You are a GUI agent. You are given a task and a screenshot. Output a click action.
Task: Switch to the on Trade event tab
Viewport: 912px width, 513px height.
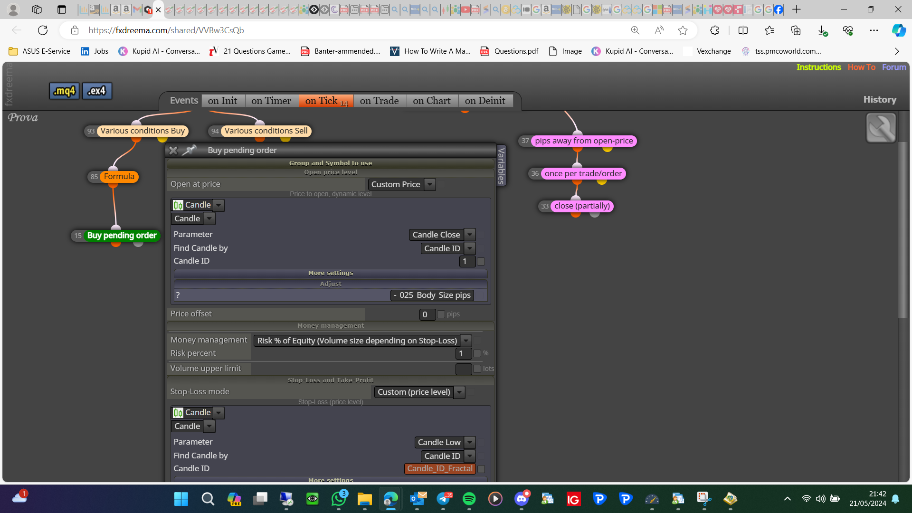point(380,101)
